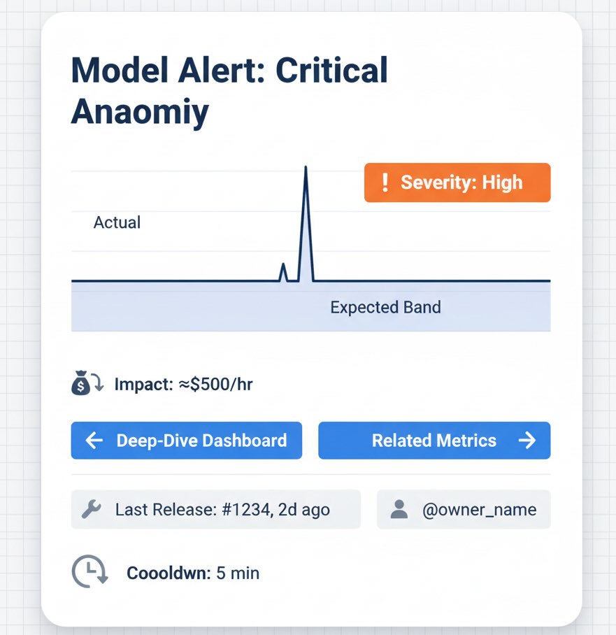Viewport: 616px width, 635px height.
Task: Click the clock cooldown icon
Action: [89, 571]
